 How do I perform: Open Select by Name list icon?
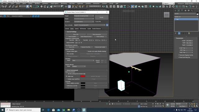tap(31, 7)
